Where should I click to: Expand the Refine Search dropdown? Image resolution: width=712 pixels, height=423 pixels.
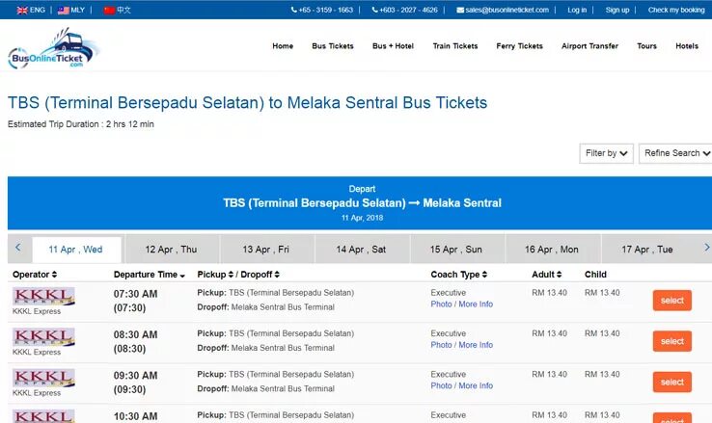coord(676,153)
